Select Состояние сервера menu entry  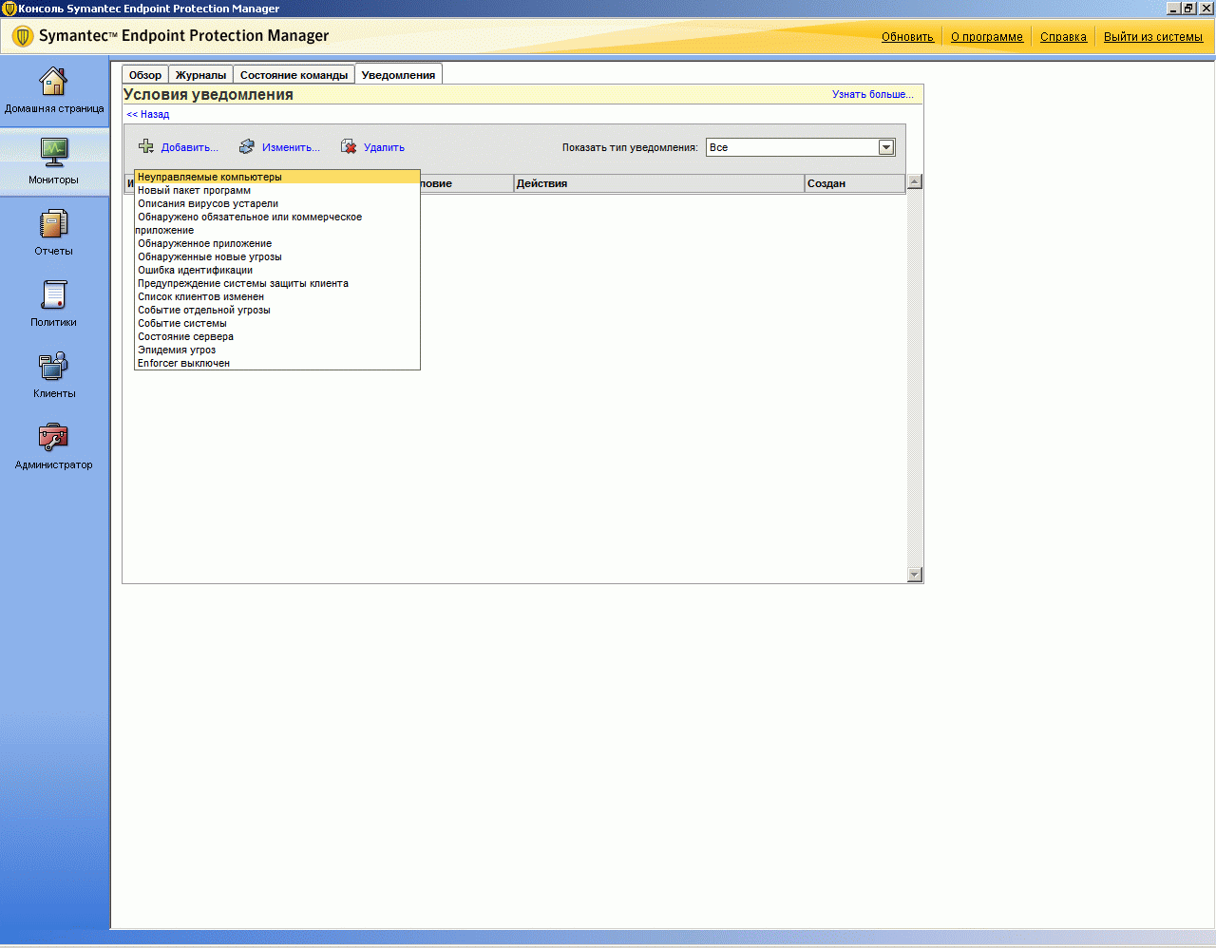tap(277, 336)
